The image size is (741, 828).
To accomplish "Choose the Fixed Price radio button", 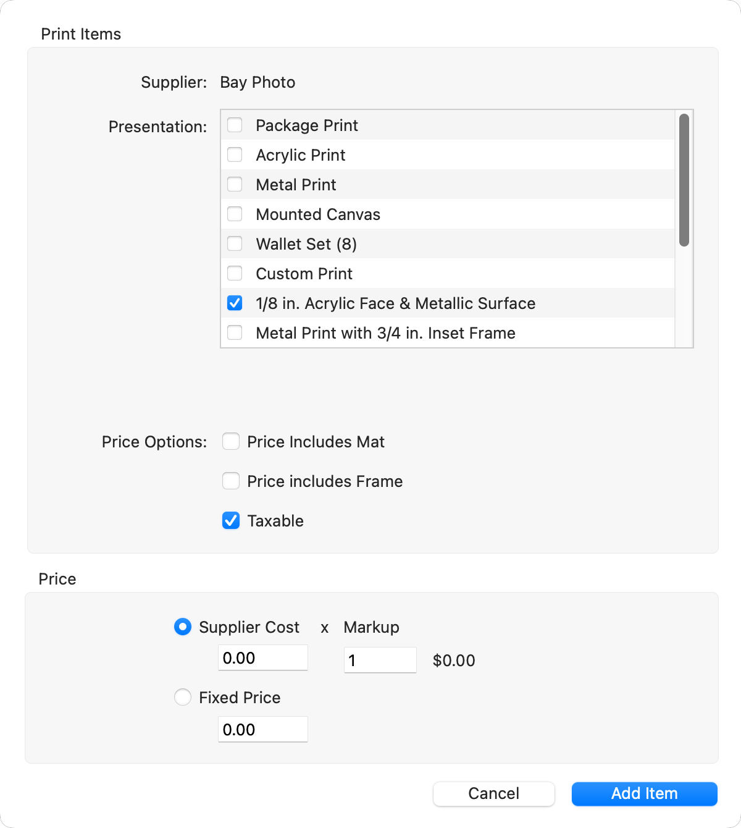I will [x=183, y=698].
